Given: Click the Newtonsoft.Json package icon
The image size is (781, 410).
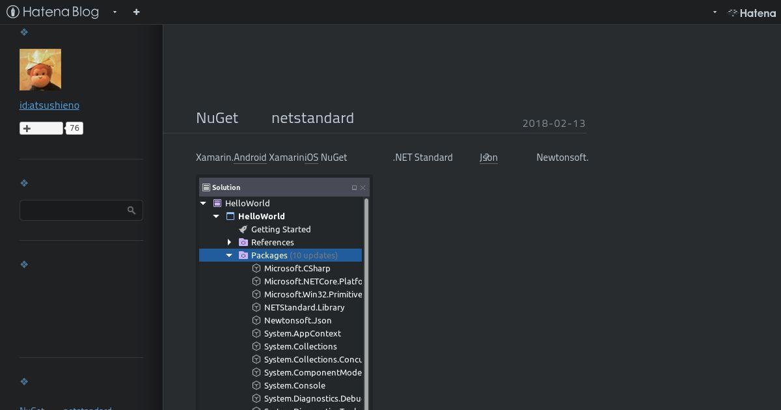Looking at the screenshot, I should (x=256, y=320).
